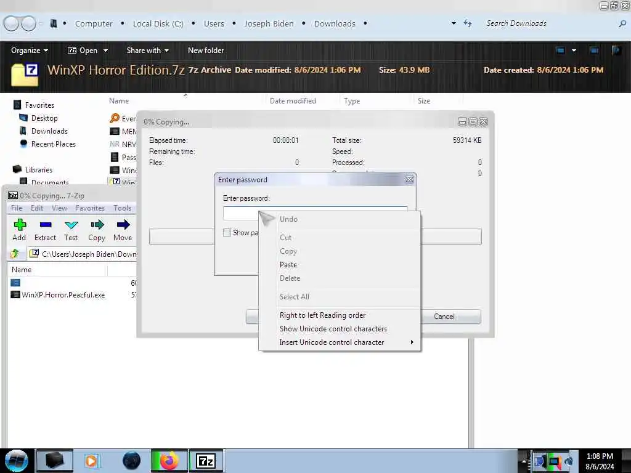Click the Explorer search magnifier icon
The height and width of the screenshot is (473, 631).
pos(622,24)
